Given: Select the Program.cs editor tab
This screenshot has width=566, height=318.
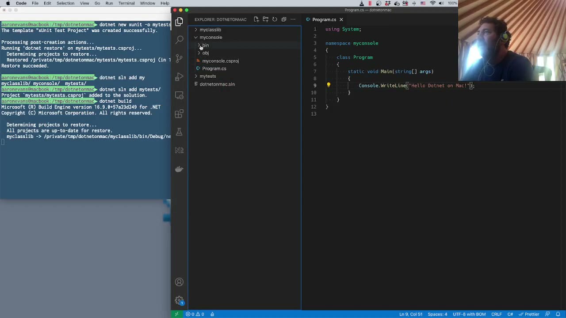Looking at the screenshot, I should (324, 19).
